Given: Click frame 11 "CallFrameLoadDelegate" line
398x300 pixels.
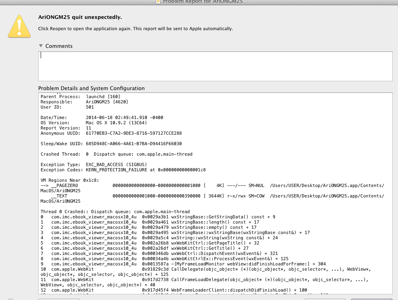Looking at the screenshot, I should click(204, 282).
